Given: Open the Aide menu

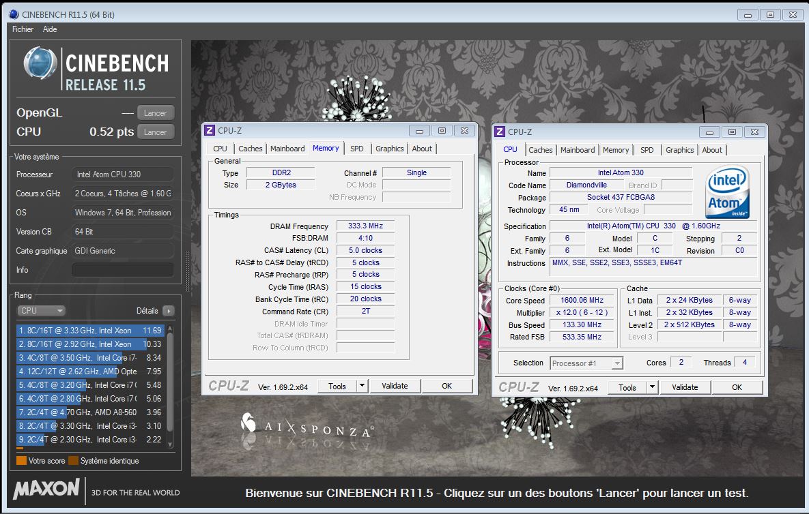Looking at the screenshot, I should click(50, 29).
